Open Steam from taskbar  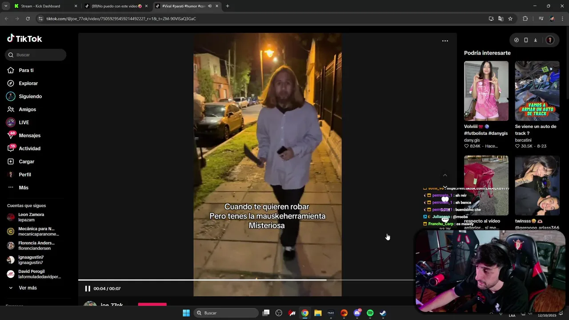pos(383,313)
